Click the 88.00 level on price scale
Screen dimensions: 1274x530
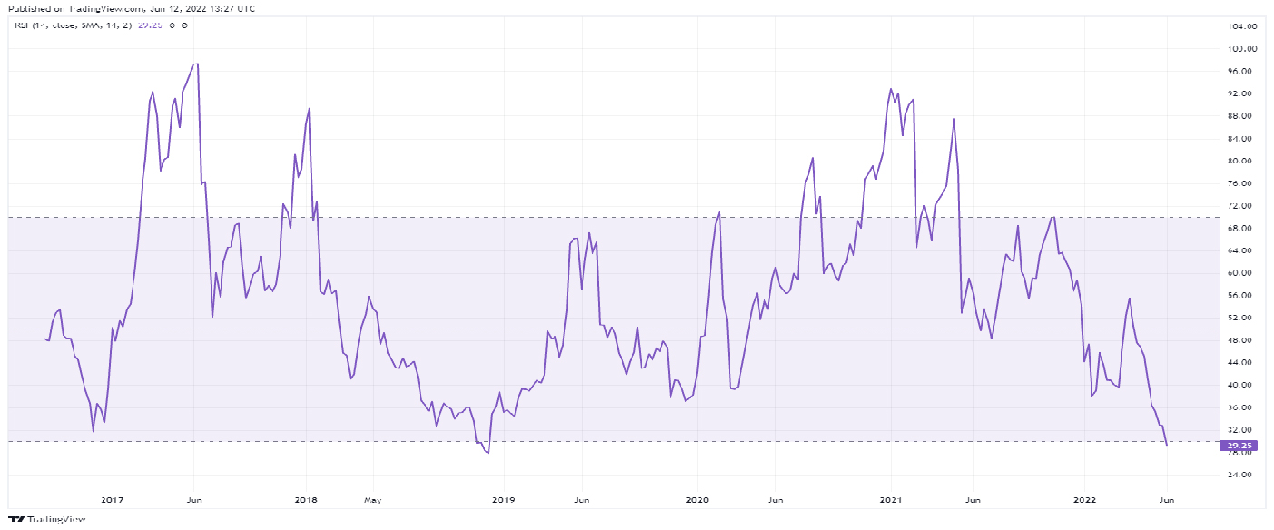click(x=1241, y=116)
